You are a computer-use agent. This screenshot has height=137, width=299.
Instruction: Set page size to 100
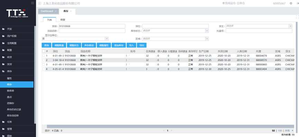tap(280, 130)
